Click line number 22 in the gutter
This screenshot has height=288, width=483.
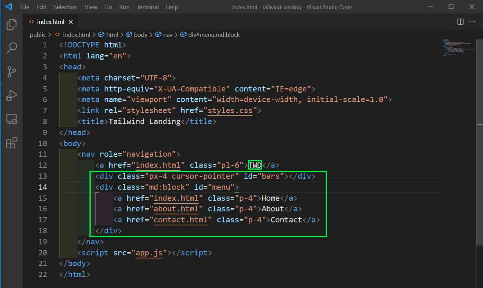43,274
